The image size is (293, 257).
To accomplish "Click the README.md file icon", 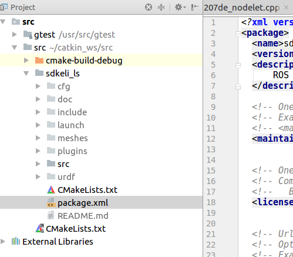I will (x=50, y=215).
